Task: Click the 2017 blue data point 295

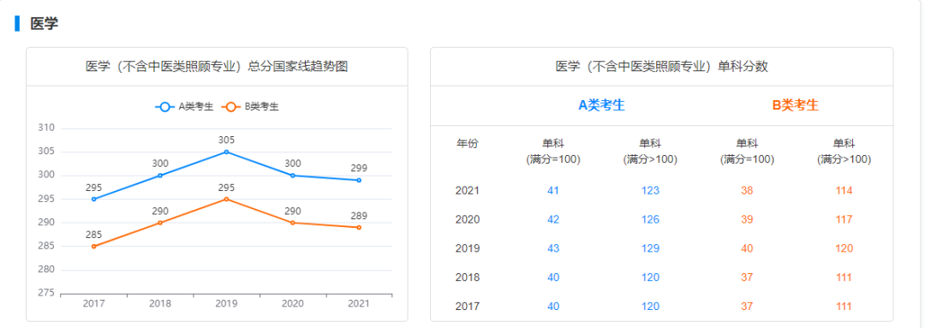Action: click(x=94, y=199)
